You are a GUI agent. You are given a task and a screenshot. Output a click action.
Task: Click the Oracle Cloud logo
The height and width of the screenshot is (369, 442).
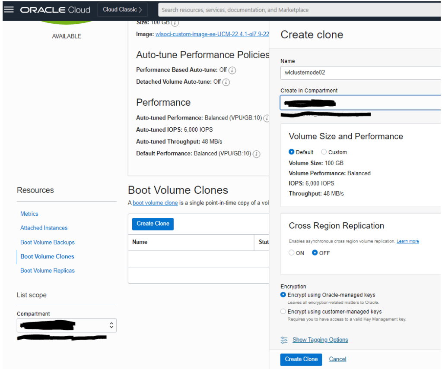[55, 9]
